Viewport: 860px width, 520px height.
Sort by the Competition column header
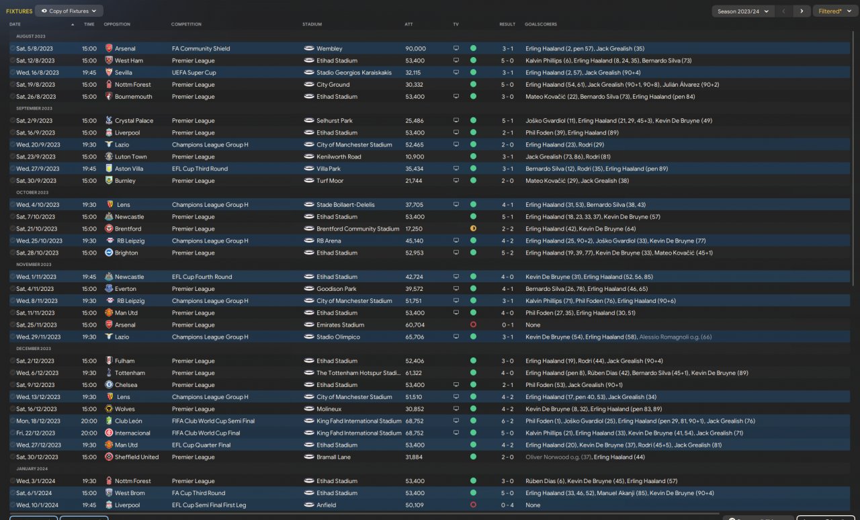[186, 24]
